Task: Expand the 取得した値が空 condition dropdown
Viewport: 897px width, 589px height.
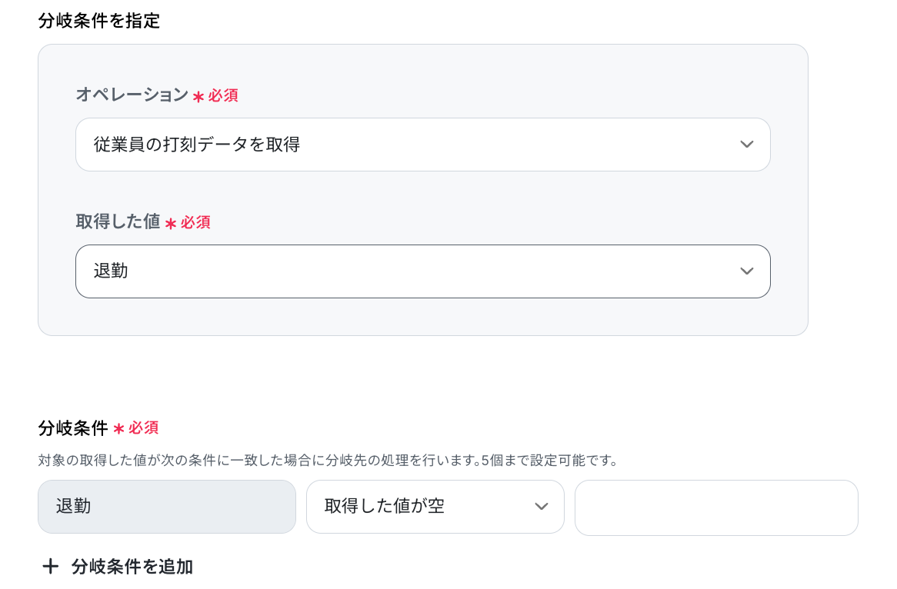Action: tap(435, 507)
